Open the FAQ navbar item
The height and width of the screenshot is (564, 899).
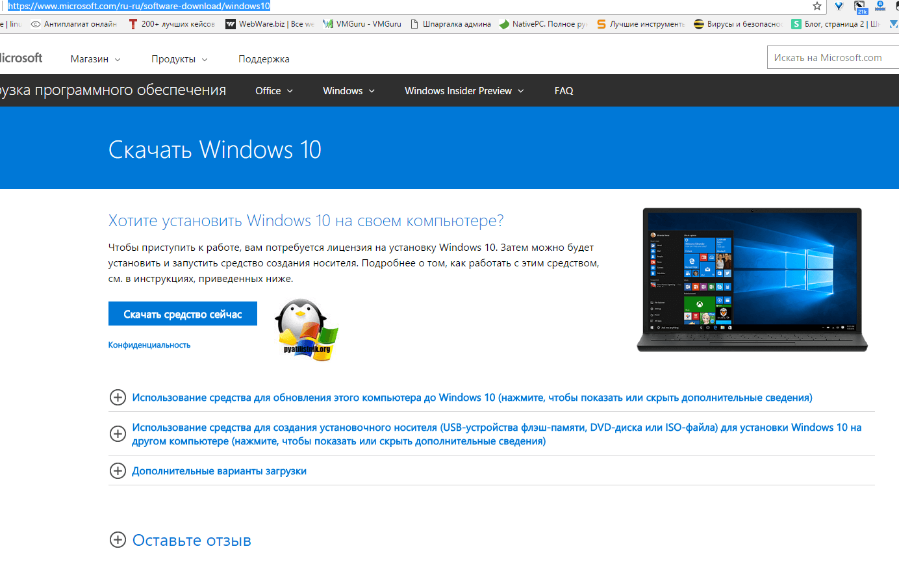(x=564, y=91)
